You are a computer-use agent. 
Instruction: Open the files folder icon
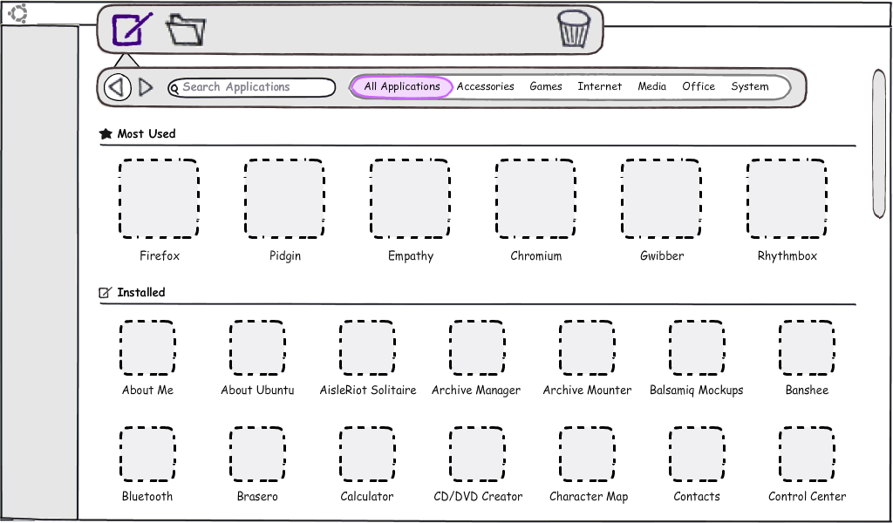click(186, 31)
